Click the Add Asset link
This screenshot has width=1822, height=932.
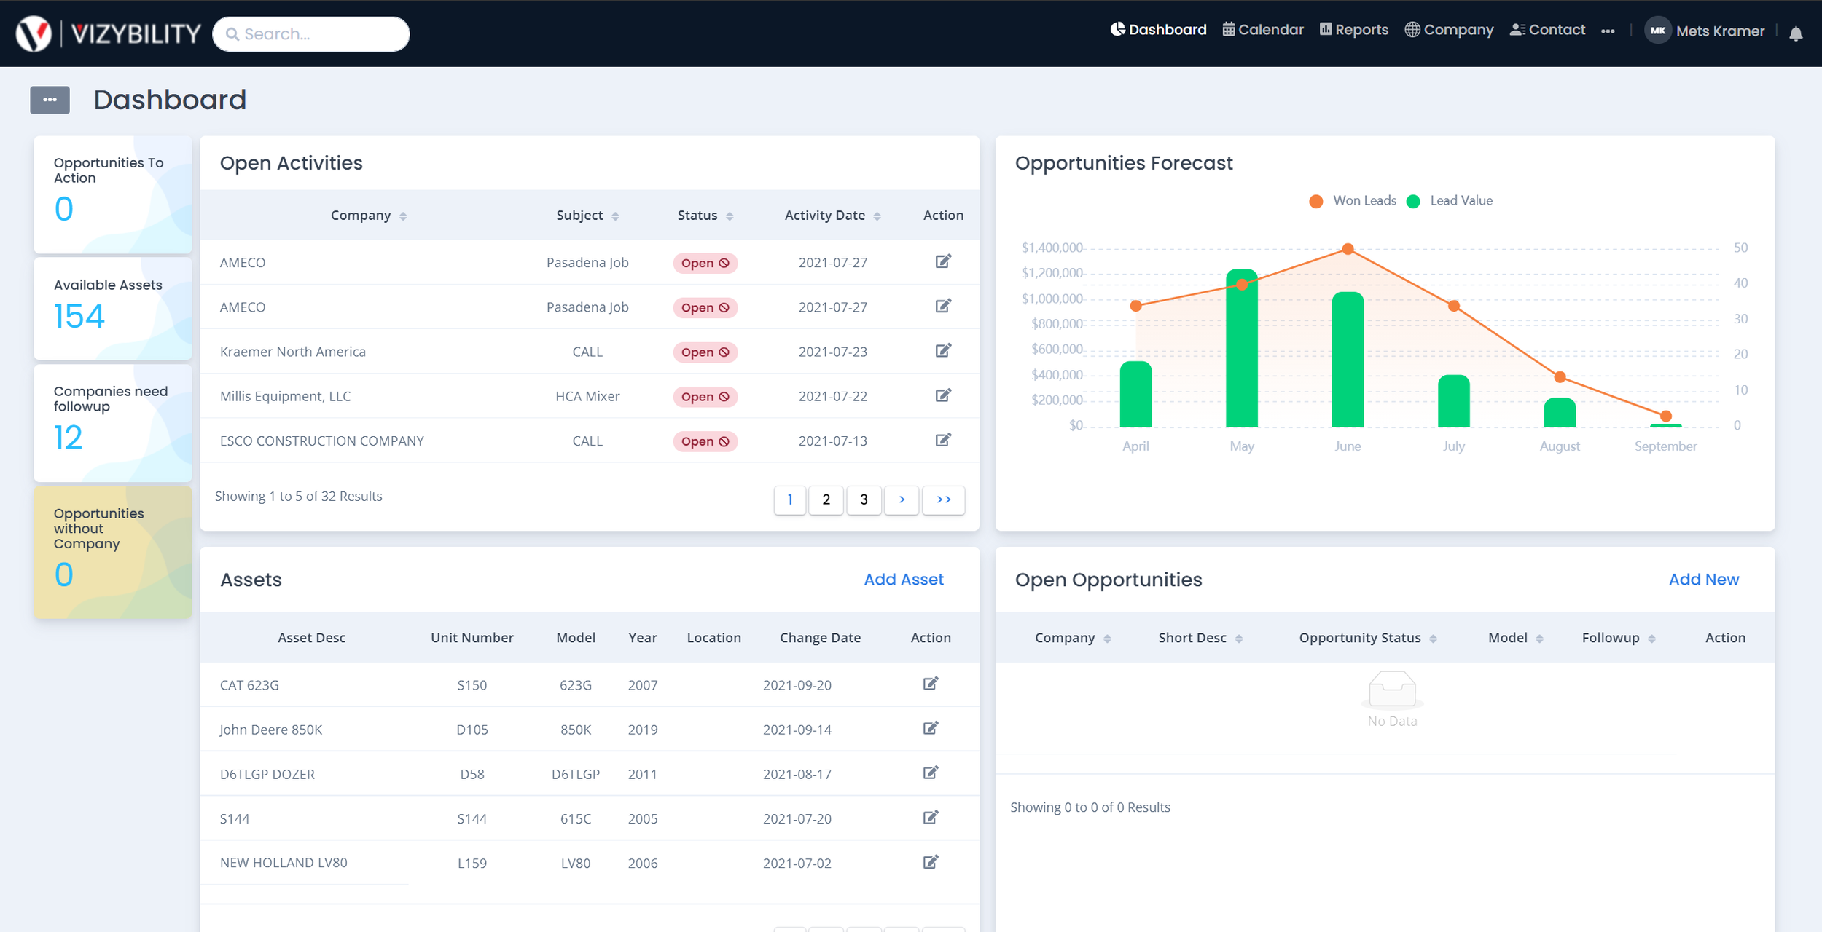[903, 580]
